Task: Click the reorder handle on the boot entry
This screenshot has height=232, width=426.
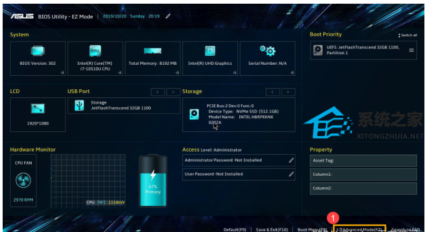Action: coord(411,50)
